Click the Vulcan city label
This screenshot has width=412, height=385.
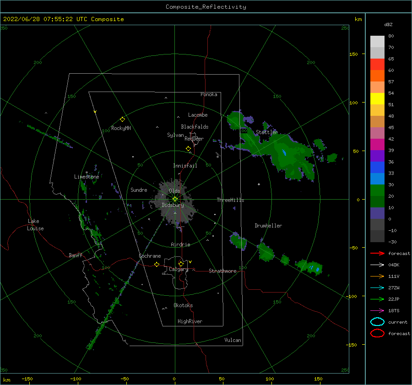pos(233,340)
